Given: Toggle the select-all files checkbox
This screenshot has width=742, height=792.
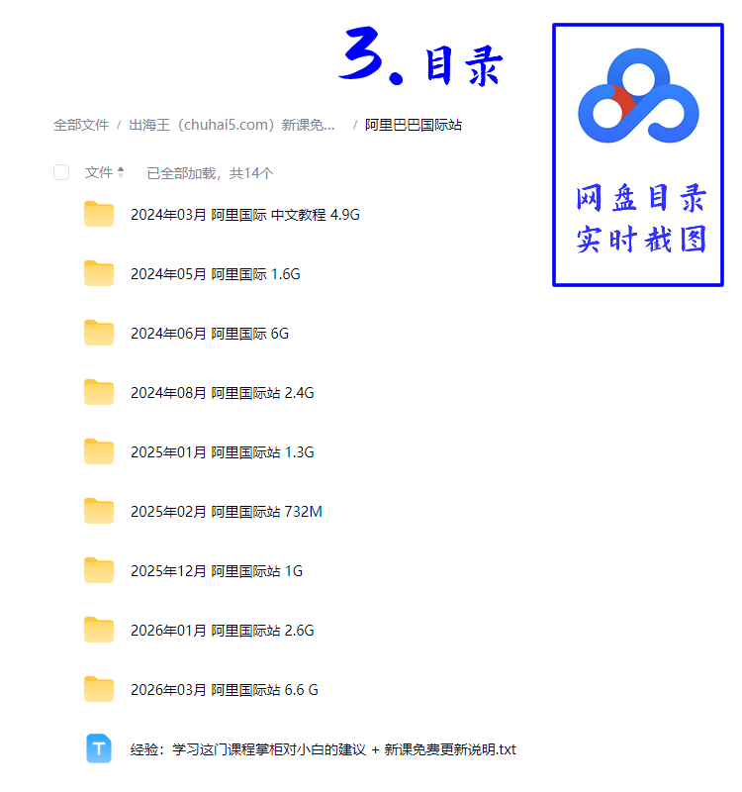Looking at the screenshot, I should tap(61, 172).
